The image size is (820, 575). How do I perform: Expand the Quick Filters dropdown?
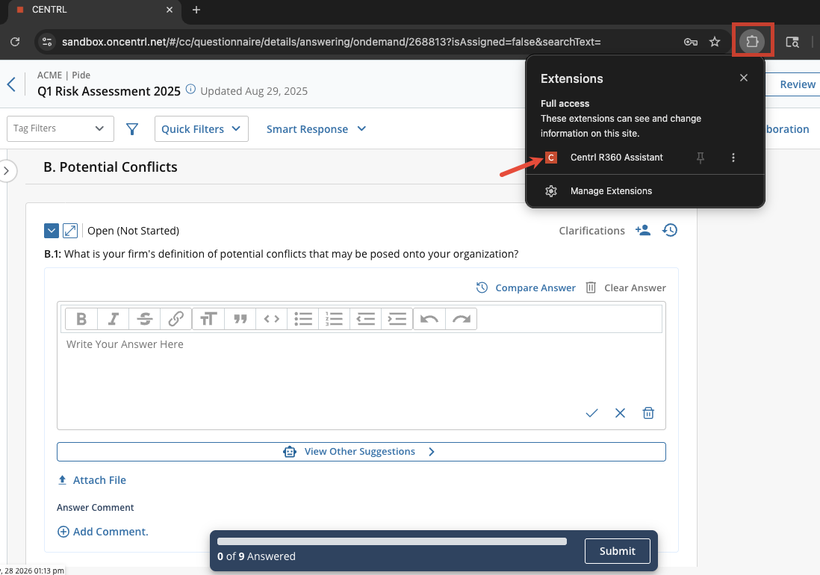coord(202,128)
